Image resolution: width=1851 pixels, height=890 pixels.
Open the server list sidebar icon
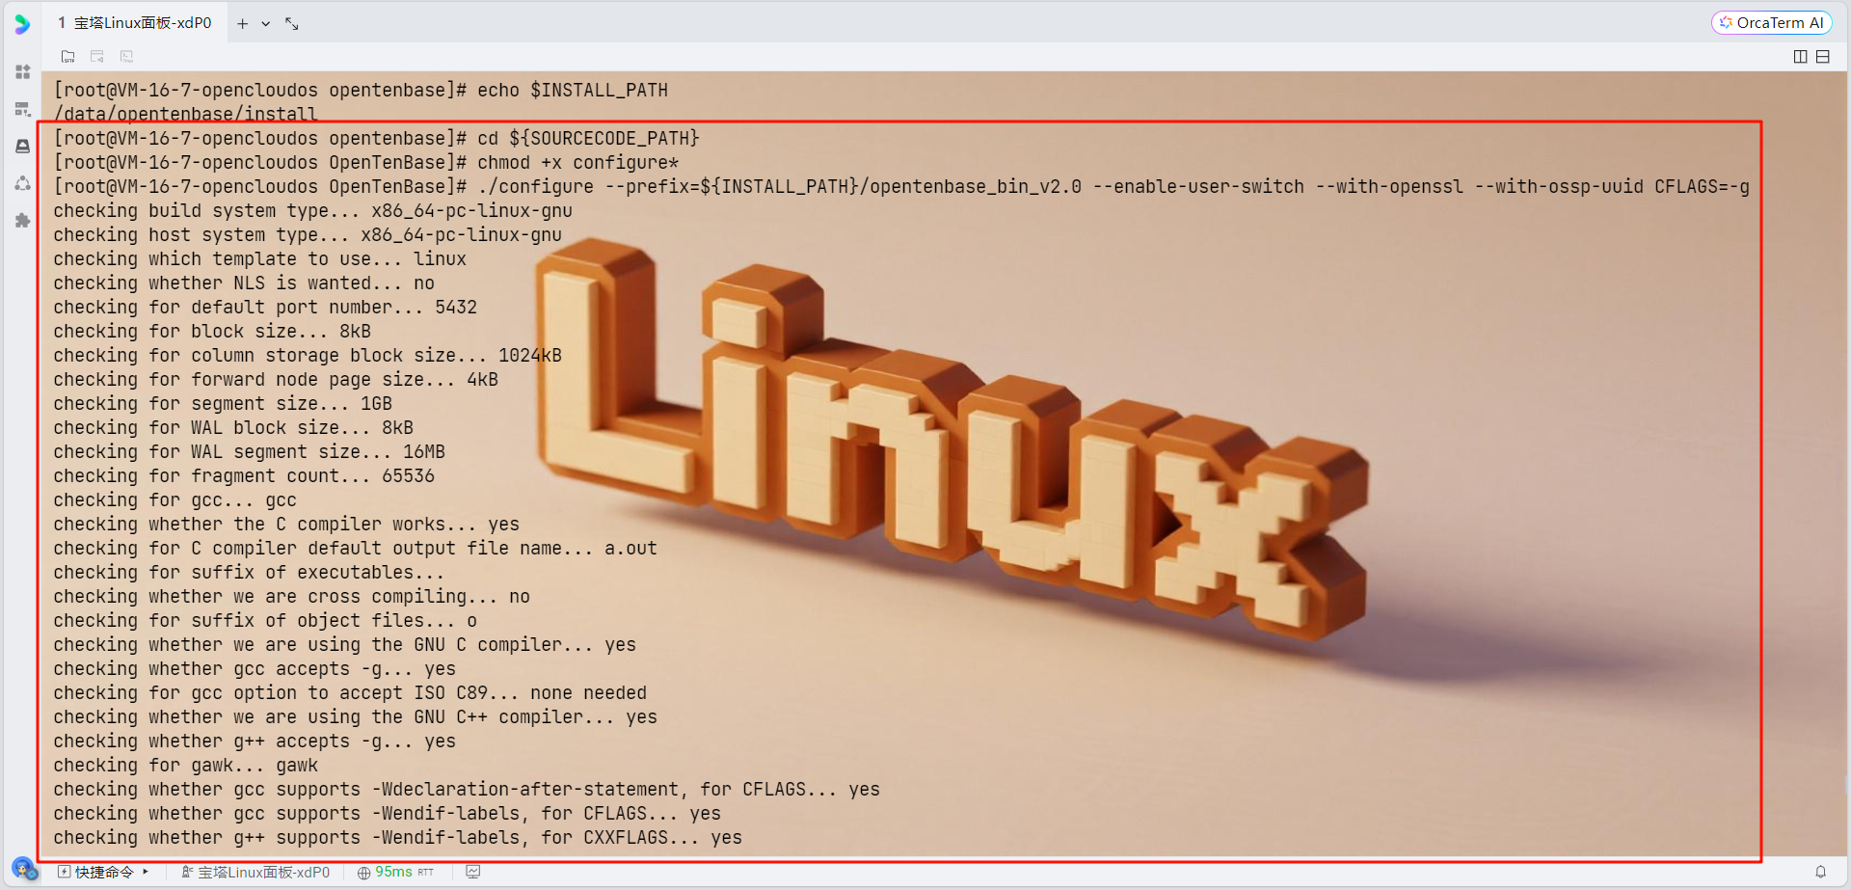pos(23,109)
